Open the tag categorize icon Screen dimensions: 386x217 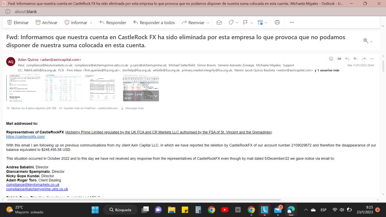coord(231,22)
